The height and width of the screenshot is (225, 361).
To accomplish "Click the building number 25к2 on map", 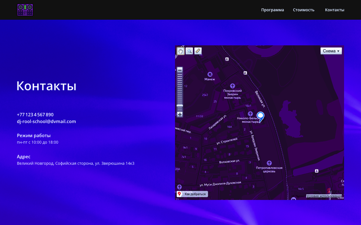I will [205, 95].
